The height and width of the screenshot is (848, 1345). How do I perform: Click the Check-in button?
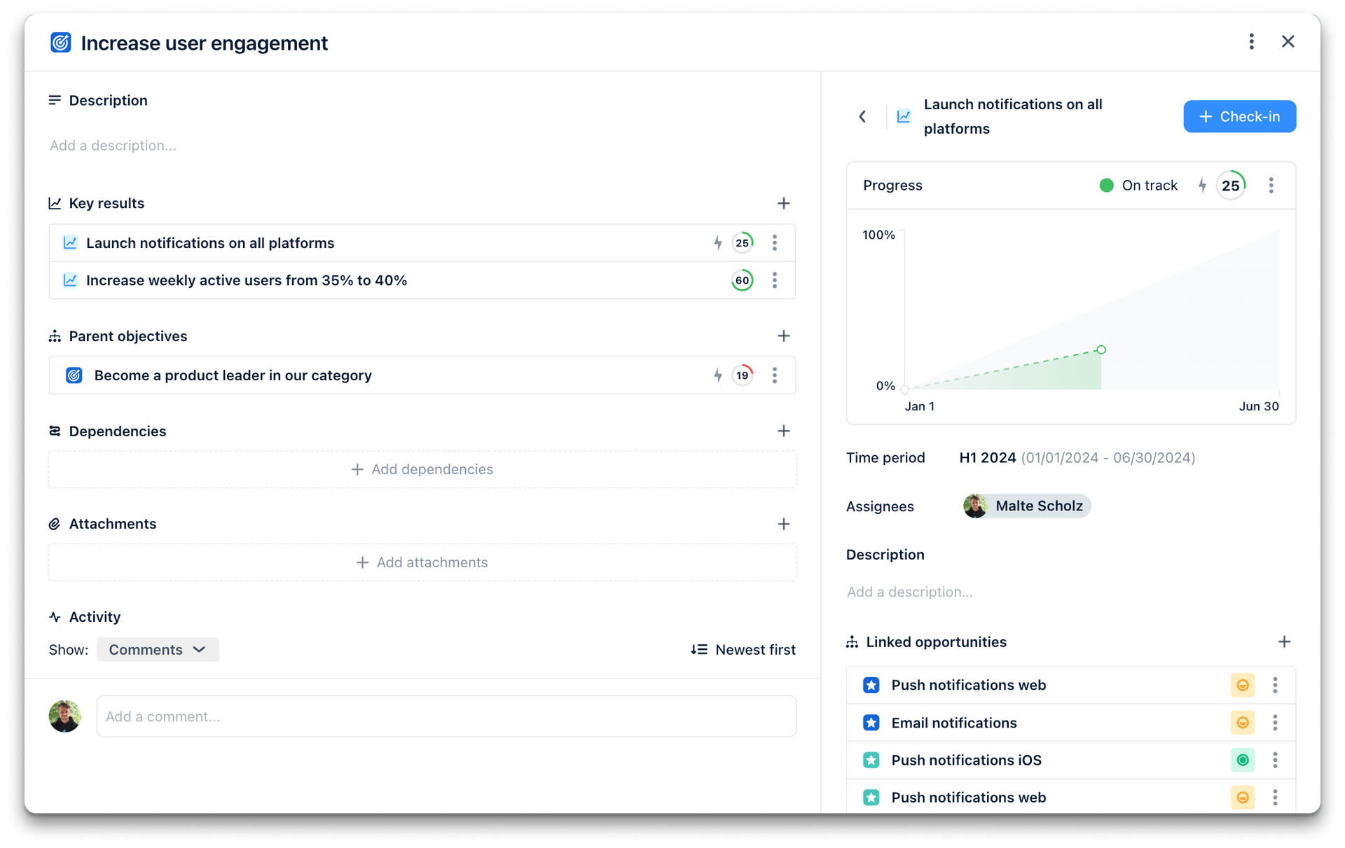coord(1239,116)
